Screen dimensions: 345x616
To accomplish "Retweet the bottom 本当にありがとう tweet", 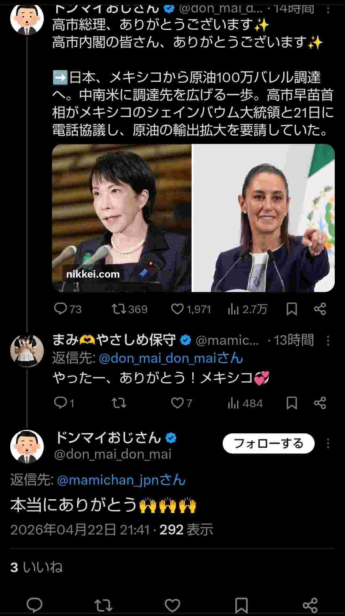I will 103,605.
